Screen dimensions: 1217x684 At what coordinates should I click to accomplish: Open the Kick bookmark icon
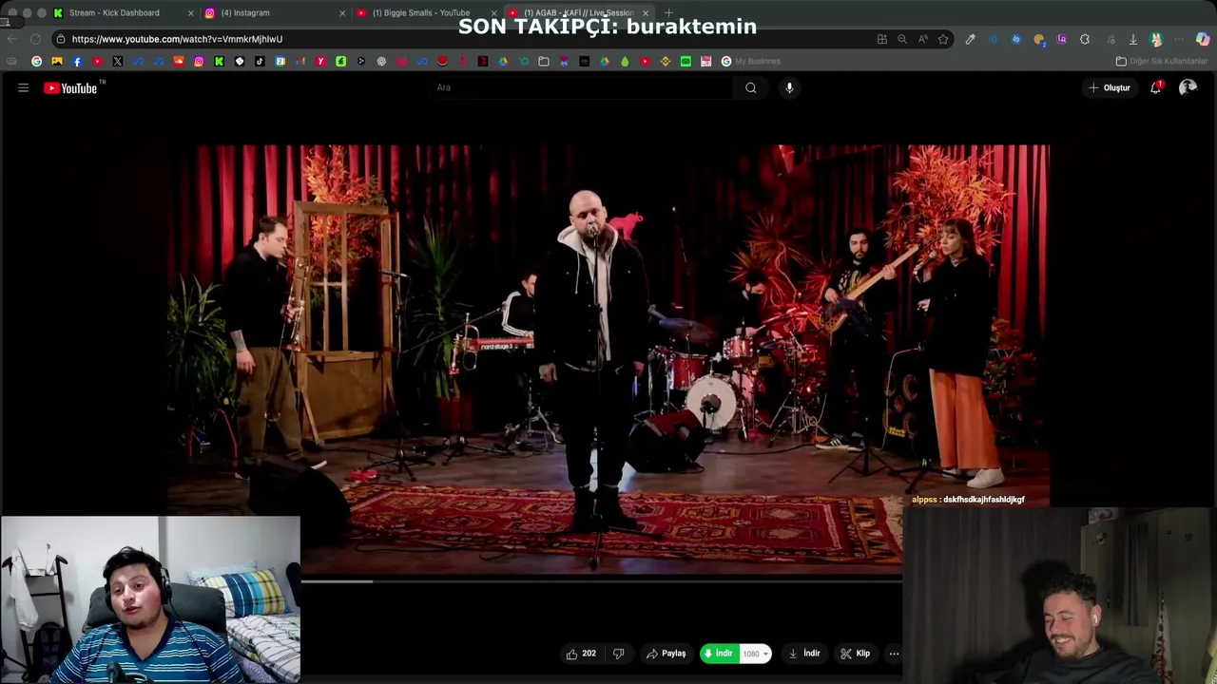pos(219,61)
